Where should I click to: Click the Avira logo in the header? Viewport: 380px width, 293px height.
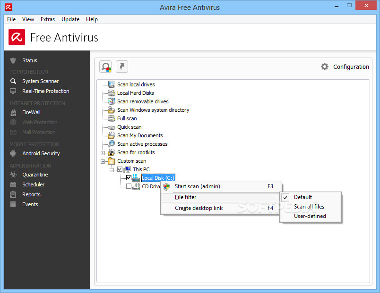pos(17,37)
